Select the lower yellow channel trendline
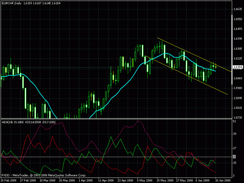The image size is (244, 183). coord(187,75)
